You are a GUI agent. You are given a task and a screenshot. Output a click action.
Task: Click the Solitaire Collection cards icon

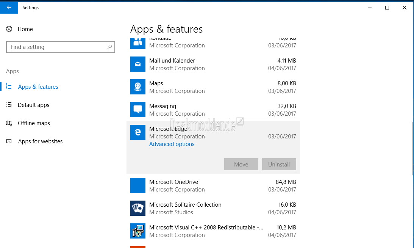click(138, 208)
